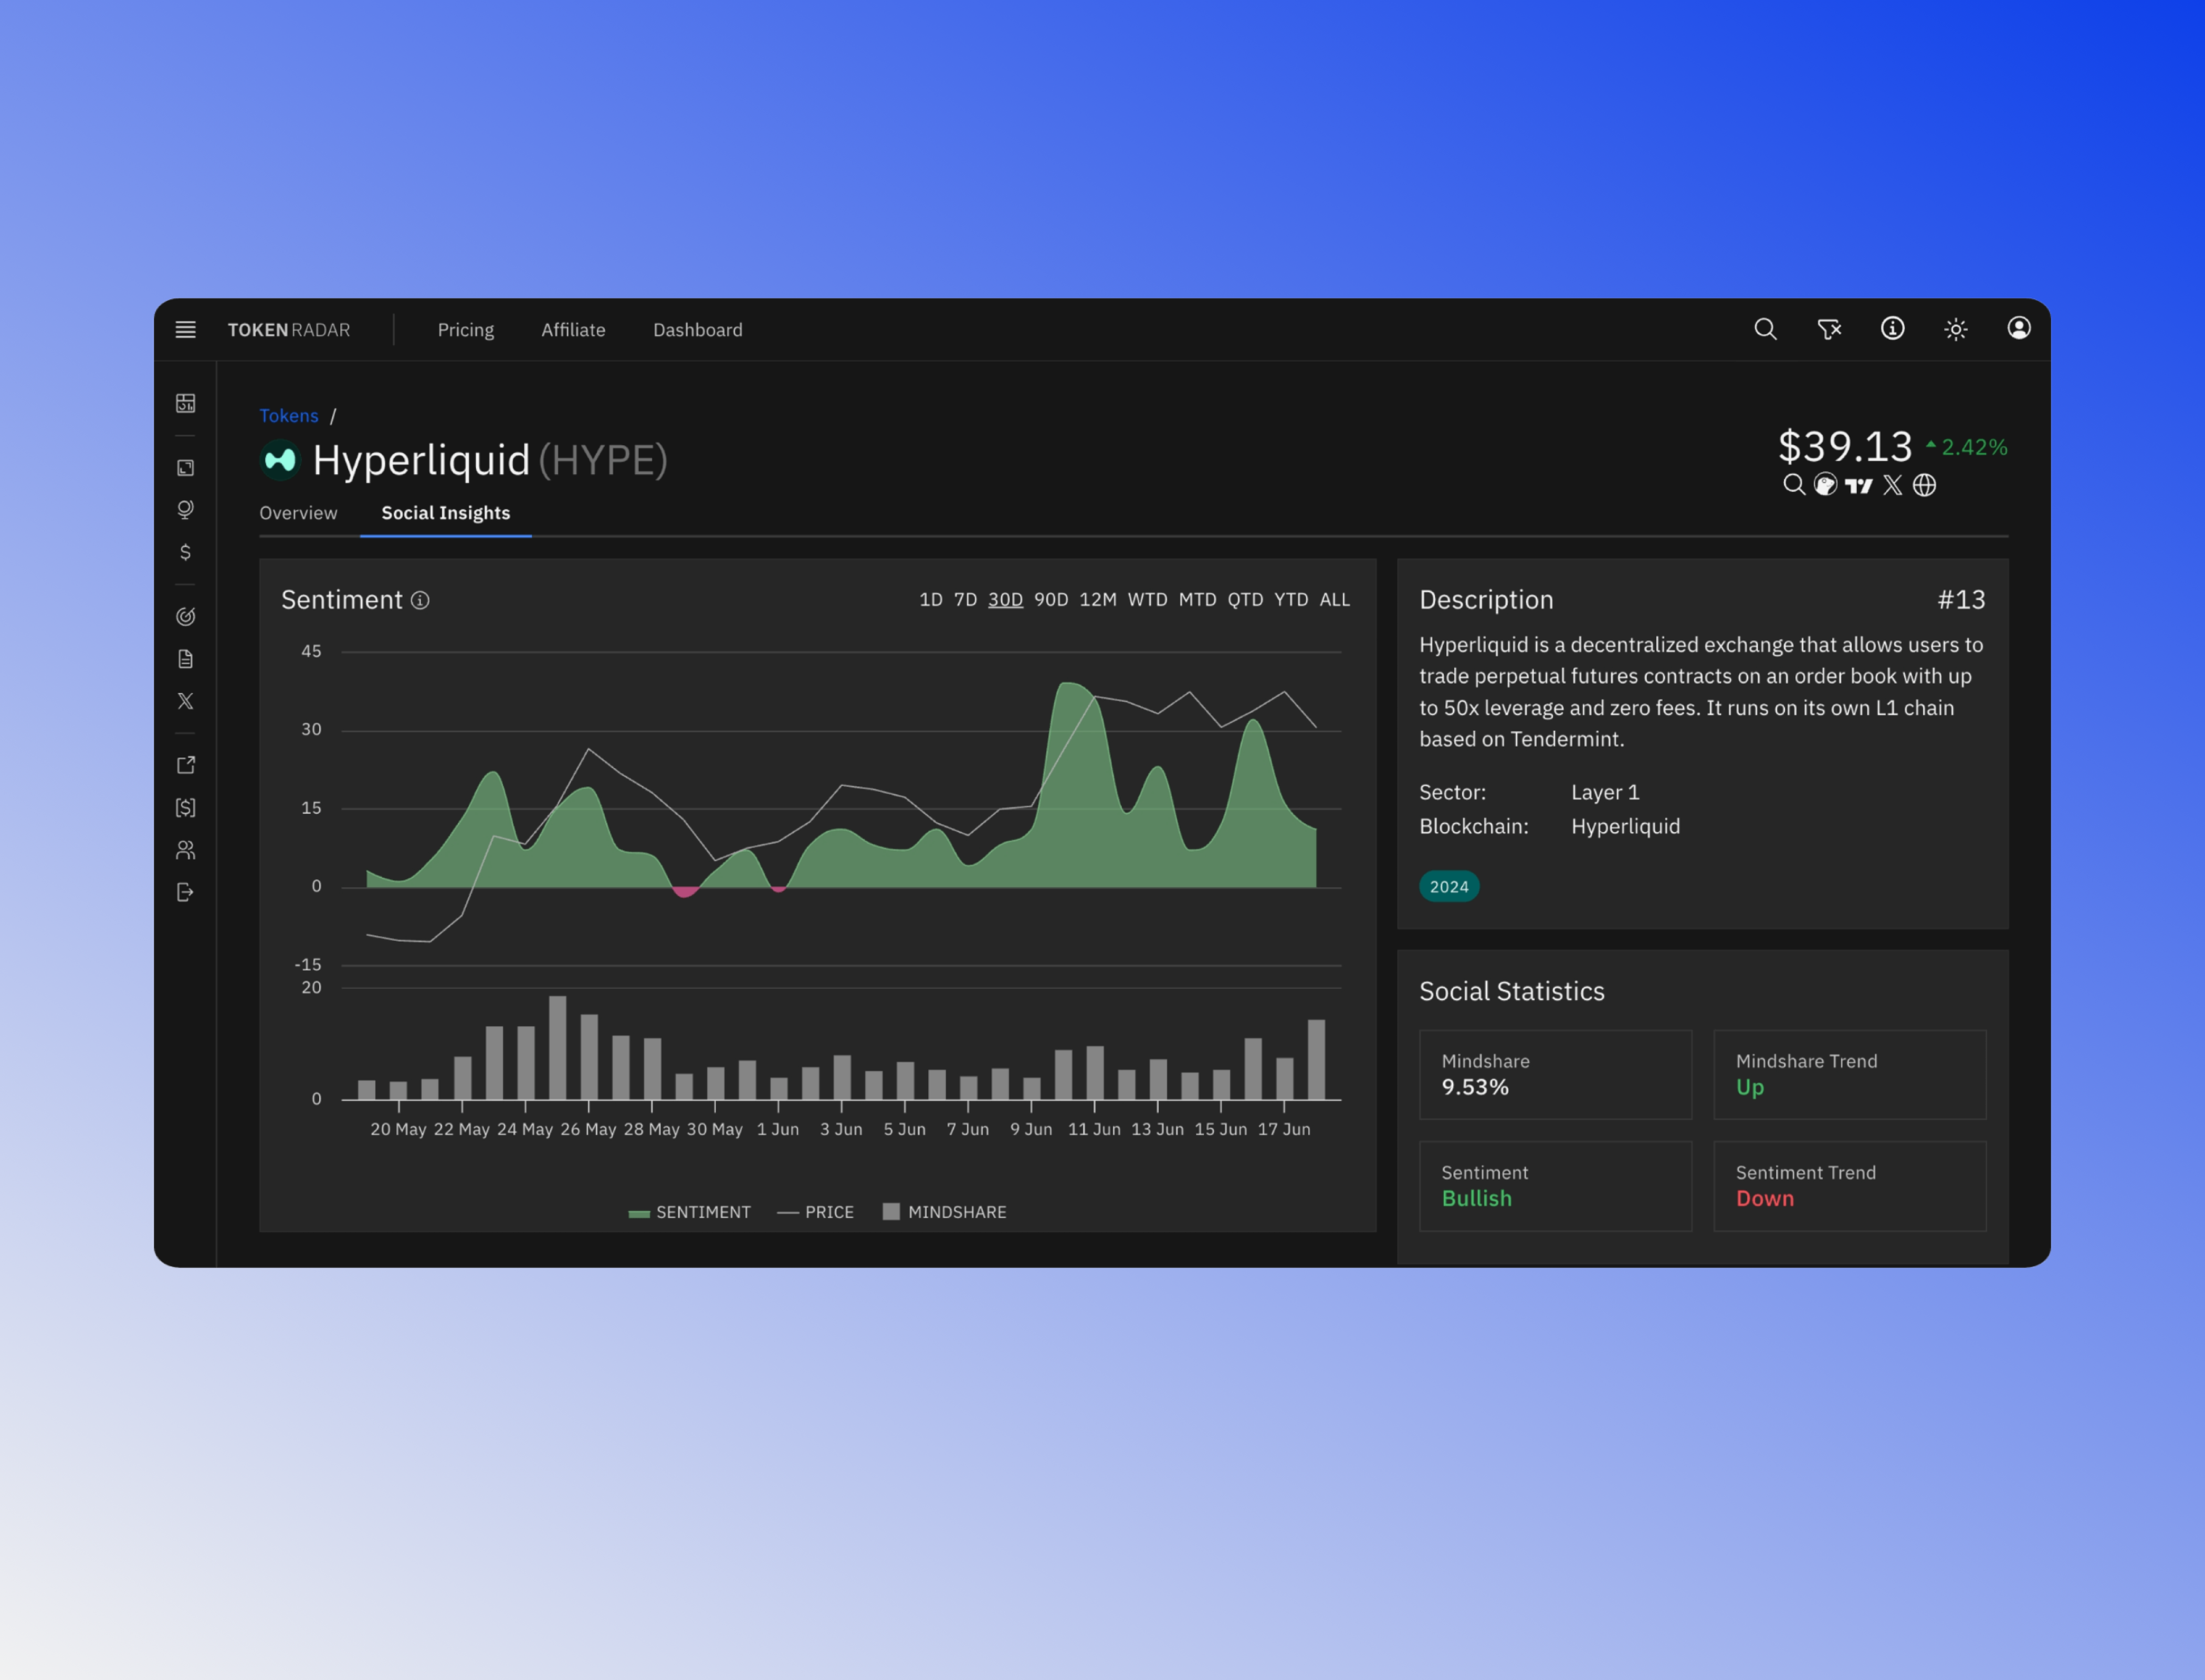Click the Sentiment info icon
Image resolution: width=2205 pixels, height=1680 pixels.
coord(420,600)
